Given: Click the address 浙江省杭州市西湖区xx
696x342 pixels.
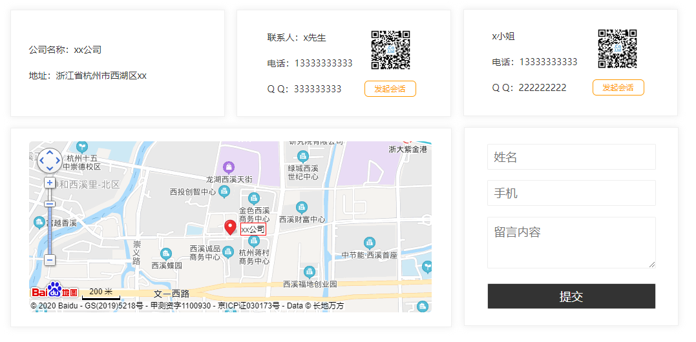Looking at the screenshot, I should 101,75.
